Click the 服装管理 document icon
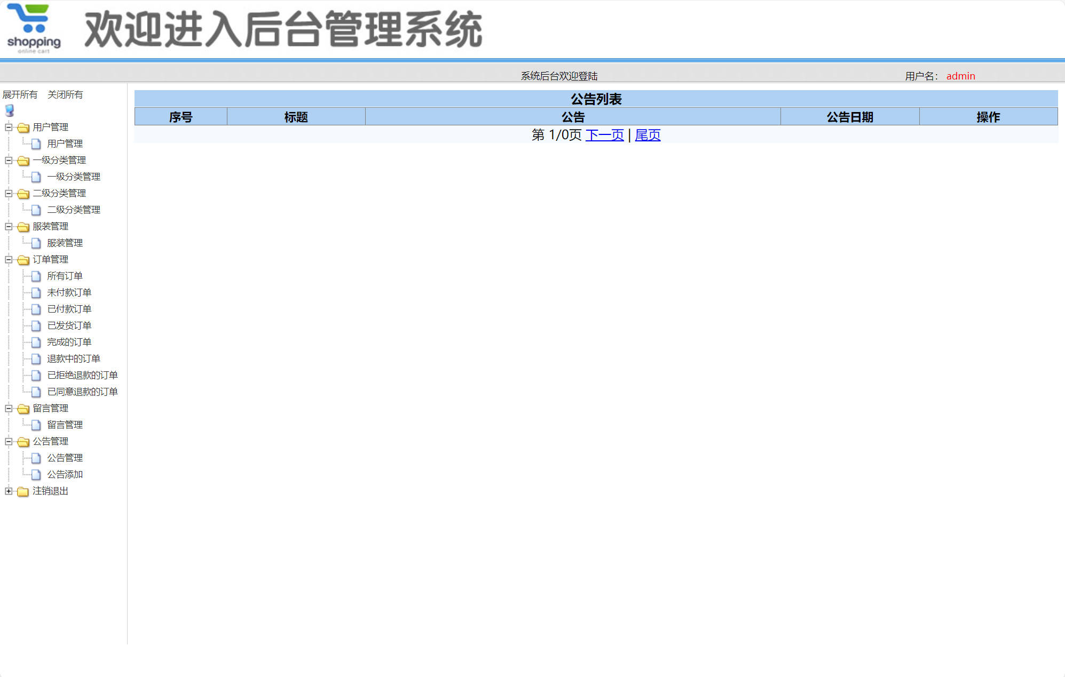This screenshot has width=1065, height=677. click(35, 243)
